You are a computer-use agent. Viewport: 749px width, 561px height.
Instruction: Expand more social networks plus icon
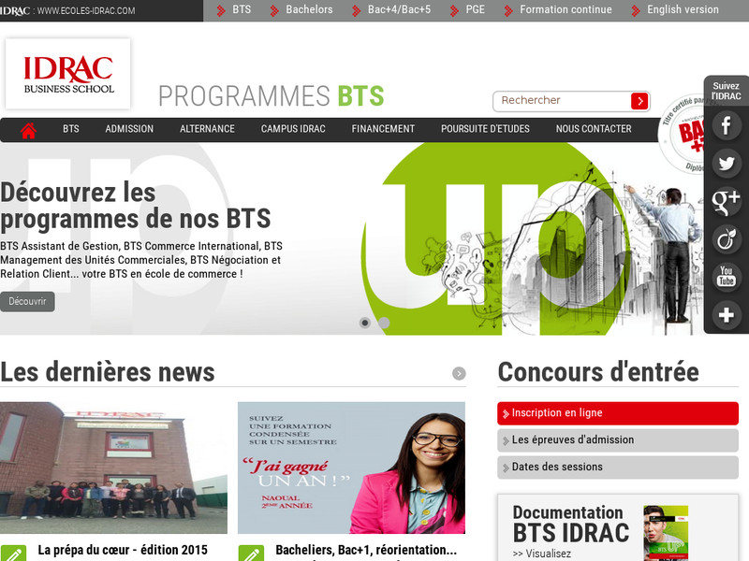click(x=727, y=314)
